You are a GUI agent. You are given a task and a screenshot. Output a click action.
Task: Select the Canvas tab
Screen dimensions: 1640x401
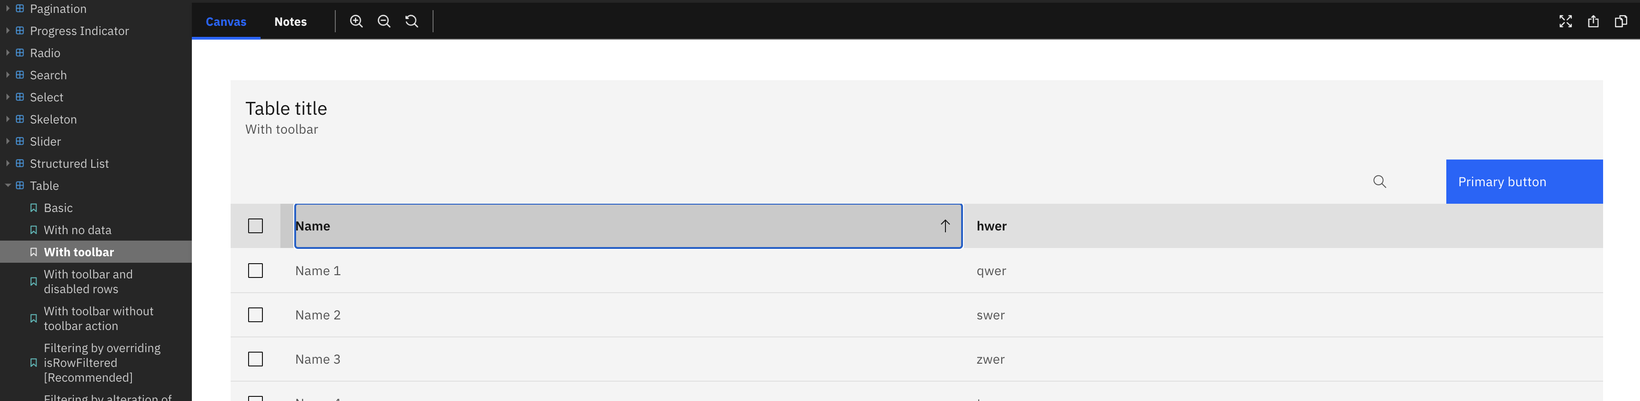pos(226,21)
